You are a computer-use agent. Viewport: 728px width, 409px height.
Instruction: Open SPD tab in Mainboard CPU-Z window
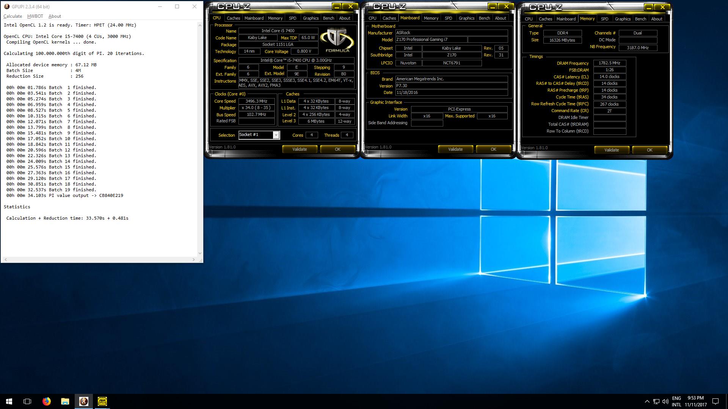(x=449, y=18)
